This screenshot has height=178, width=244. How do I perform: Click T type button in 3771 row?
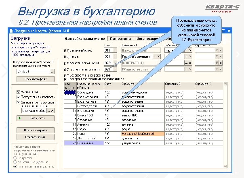(x=217, y=63)
